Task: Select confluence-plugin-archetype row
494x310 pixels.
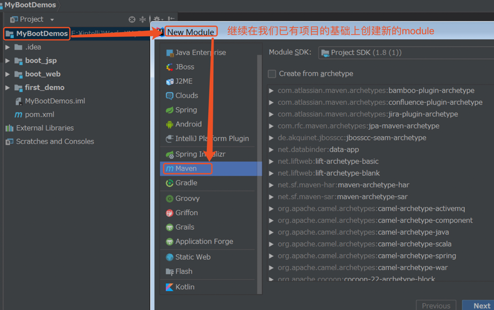Action: [x=380, y=102]
